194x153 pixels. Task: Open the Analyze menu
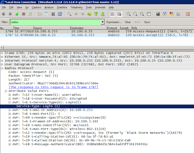49,8
